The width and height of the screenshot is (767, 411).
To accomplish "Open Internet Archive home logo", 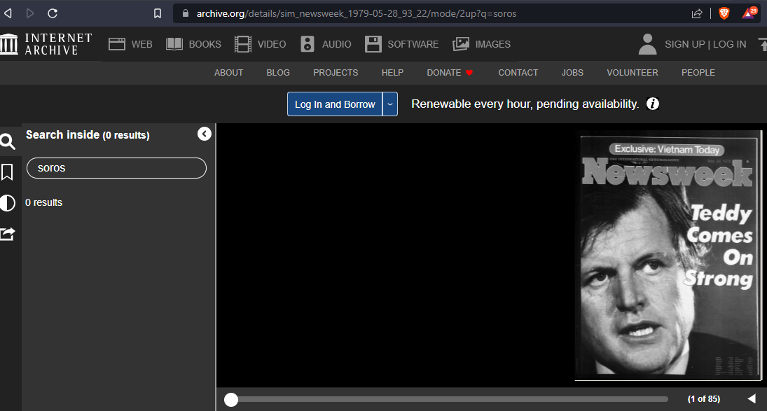I will [46, 44].
